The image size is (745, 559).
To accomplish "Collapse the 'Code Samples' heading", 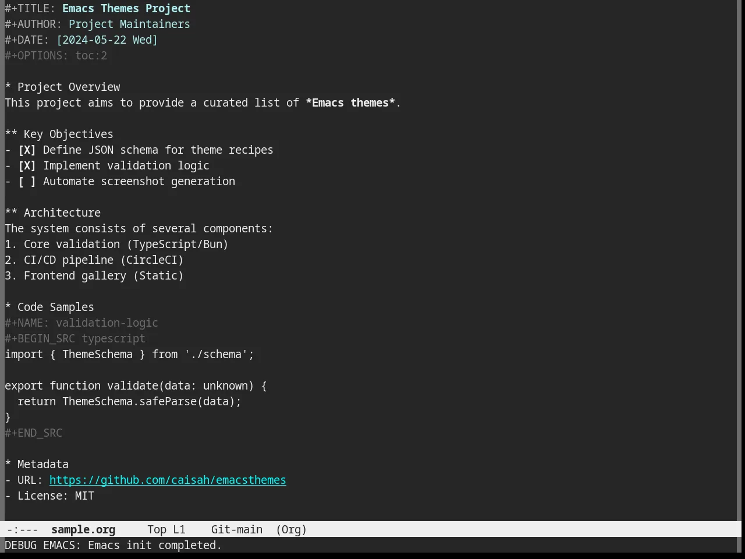I will click(49, 307).
